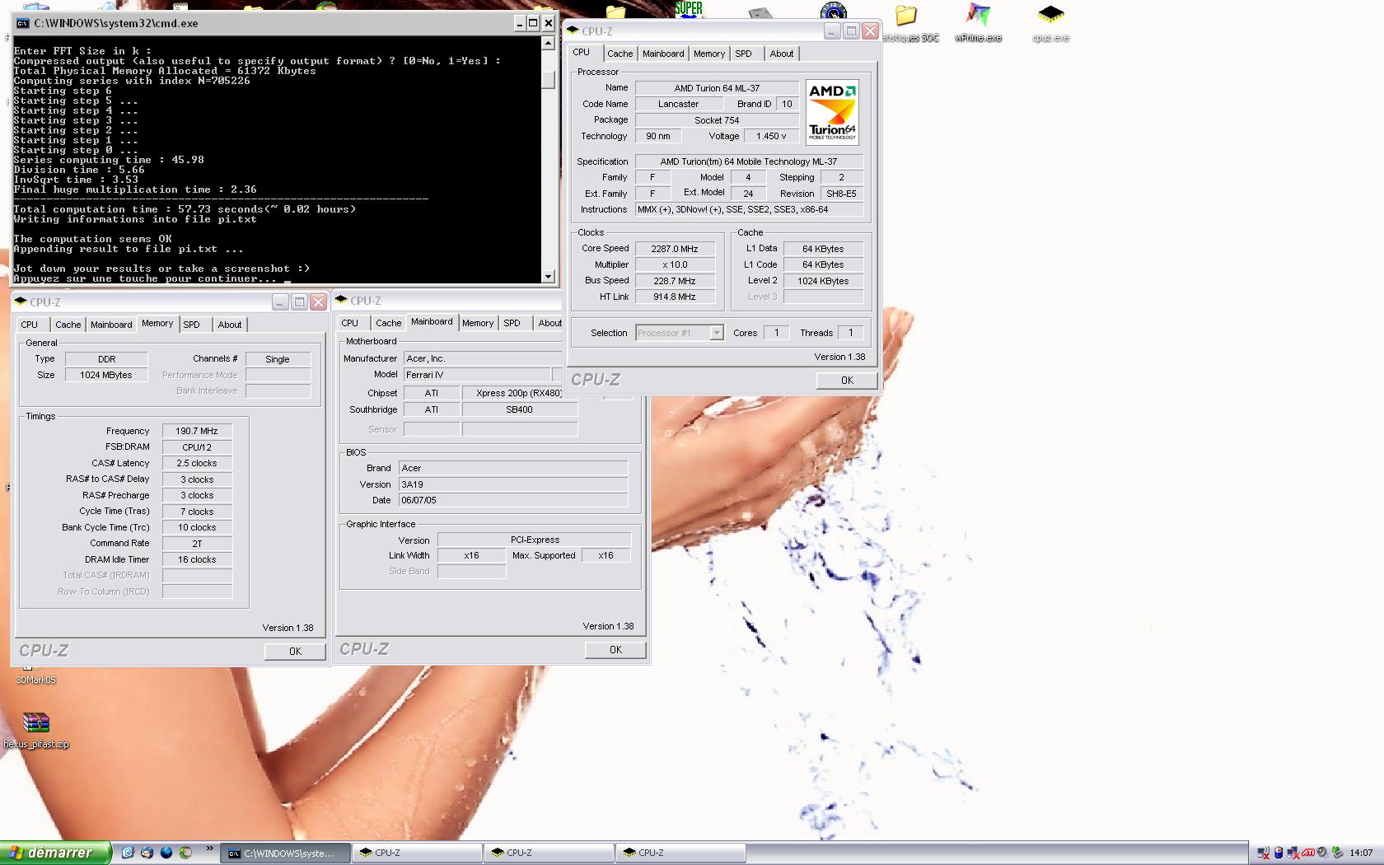1384x865 pixels.
Task: Open SPD tab in CPU window
Action: (x=743, y=54)
